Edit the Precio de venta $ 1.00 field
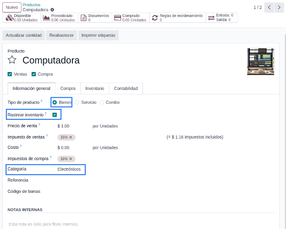This screenshot has height=229, width=286. point(63,126)
